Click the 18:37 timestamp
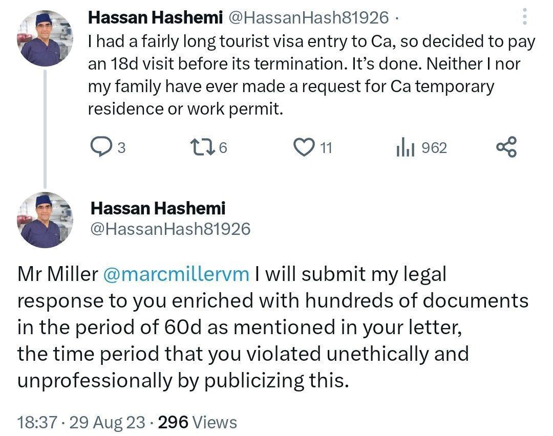This screenshot has height=436, width=553. [37, 422]
